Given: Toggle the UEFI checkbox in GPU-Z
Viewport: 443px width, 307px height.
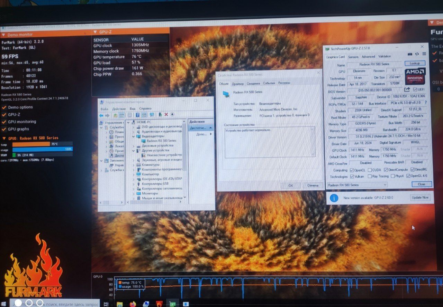Looking at the screenshot, I should (415, 90).
